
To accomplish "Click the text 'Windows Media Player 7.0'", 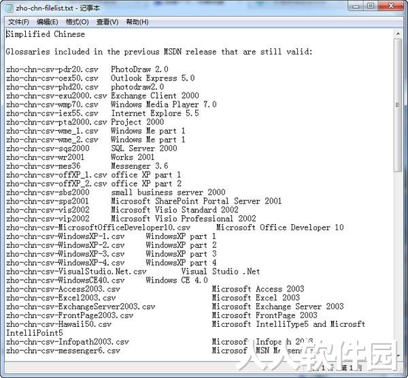I will (164, 104).
